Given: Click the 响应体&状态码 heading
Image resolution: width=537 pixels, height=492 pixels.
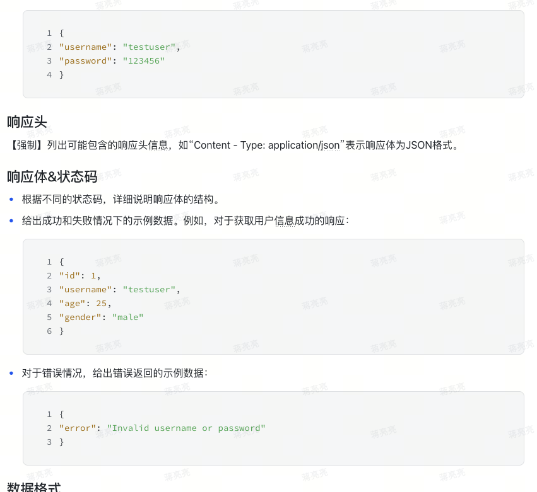Looking at the screenshot, I should 52,177.
